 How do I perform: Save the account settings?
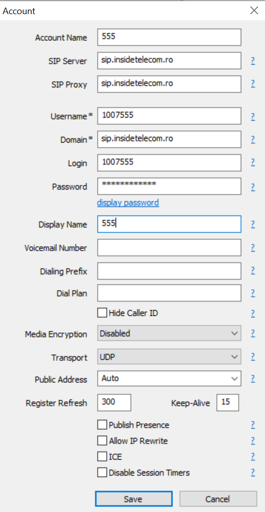point(133,499)
